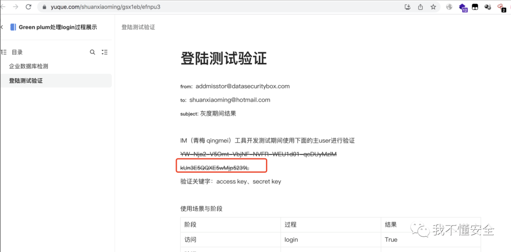Click the 登陆测试验证 breadcrumb at top
Screen dimensions: 511x252
(138, 27)
